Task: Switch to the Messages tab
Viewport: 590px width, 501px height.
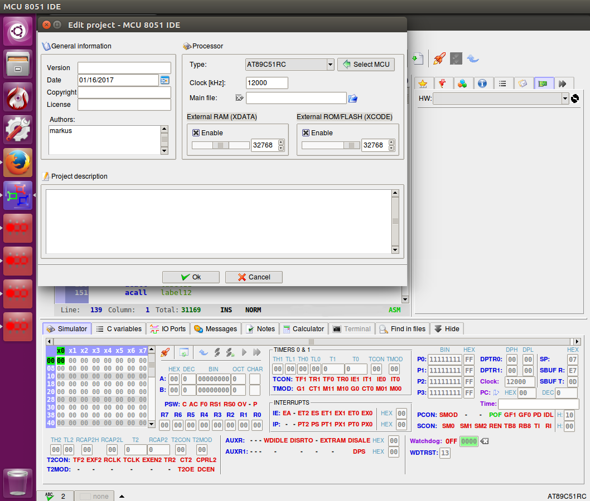Action: click(x=216, y=329)
